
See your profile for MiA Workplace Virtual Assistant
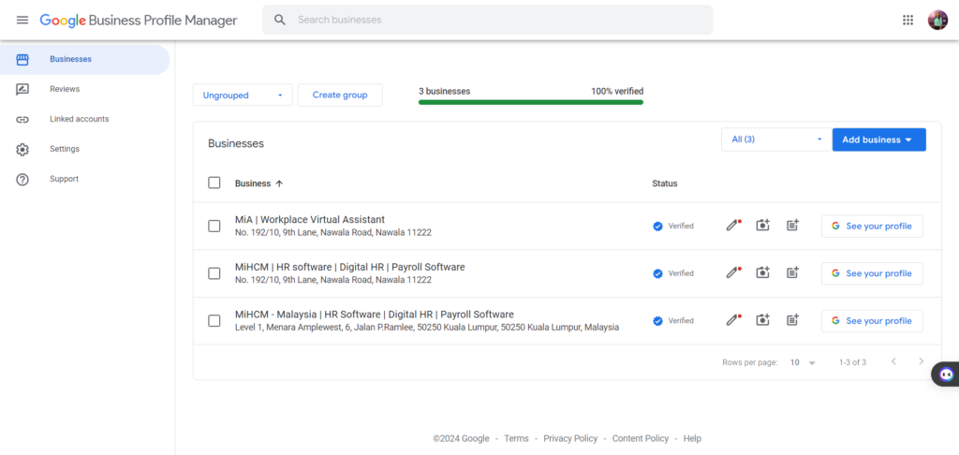point(872,227)
